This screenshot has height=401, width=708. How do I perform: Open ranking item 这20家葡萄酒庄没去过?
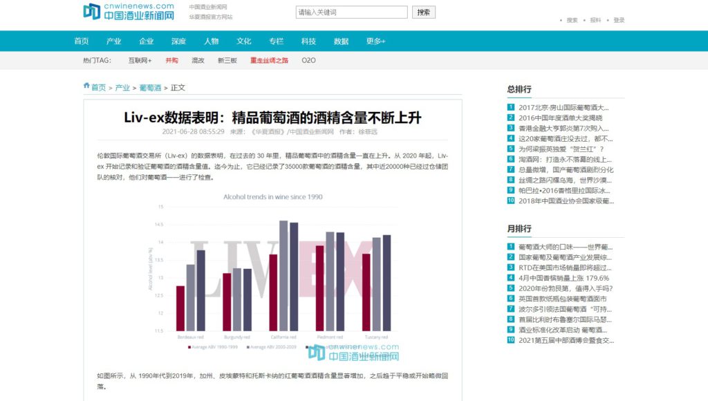(x=566, y=139)
